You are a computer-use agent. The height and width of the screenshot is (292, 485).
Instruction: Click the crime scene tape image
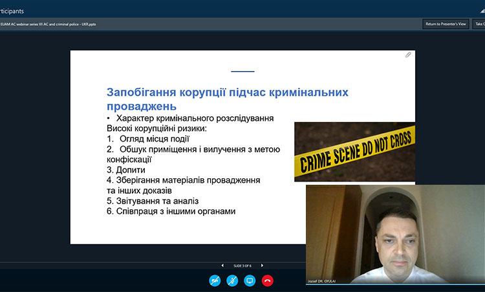354,151
